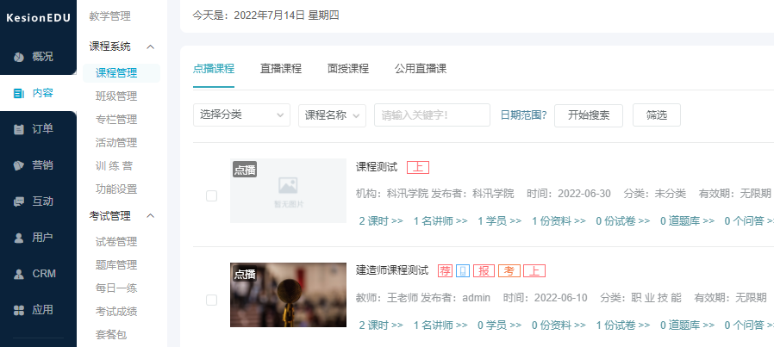Open the 课程名称 search field dropdown
This screenshot has height=347, width=774.
[x=333, y=115]
